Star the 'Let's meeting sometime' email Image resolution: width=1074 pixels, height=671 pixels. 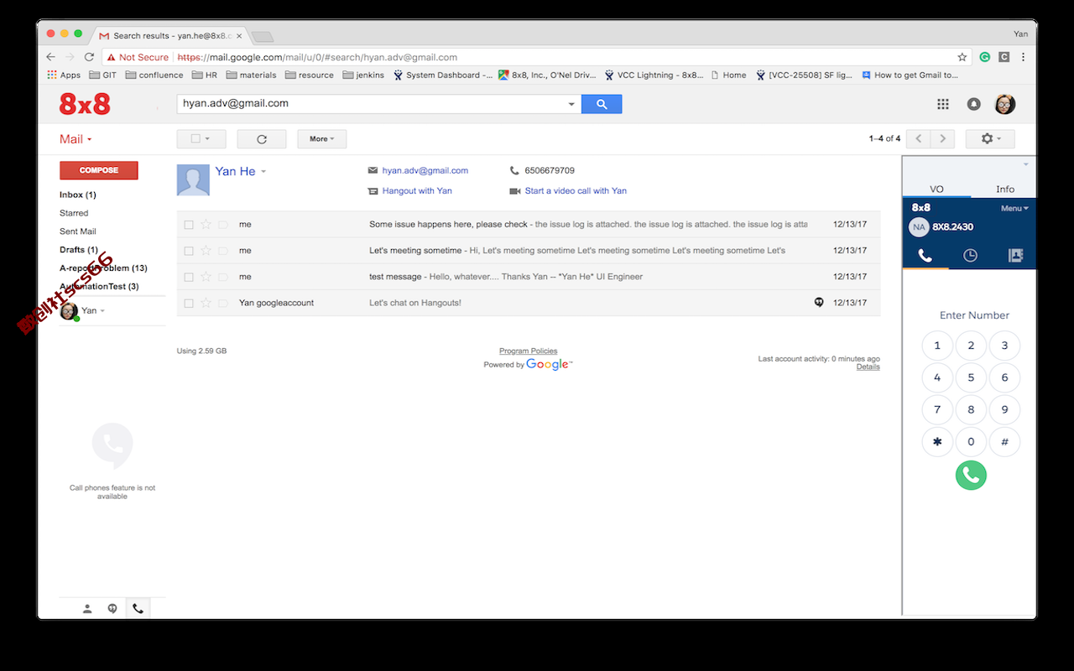[206, 251]
